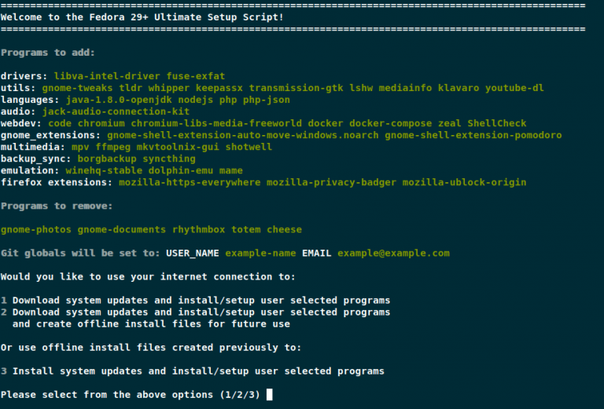This screenshot has width=604, height=409.
Task: Click the "drivers:" category label
Action: (x=24, y=76)
